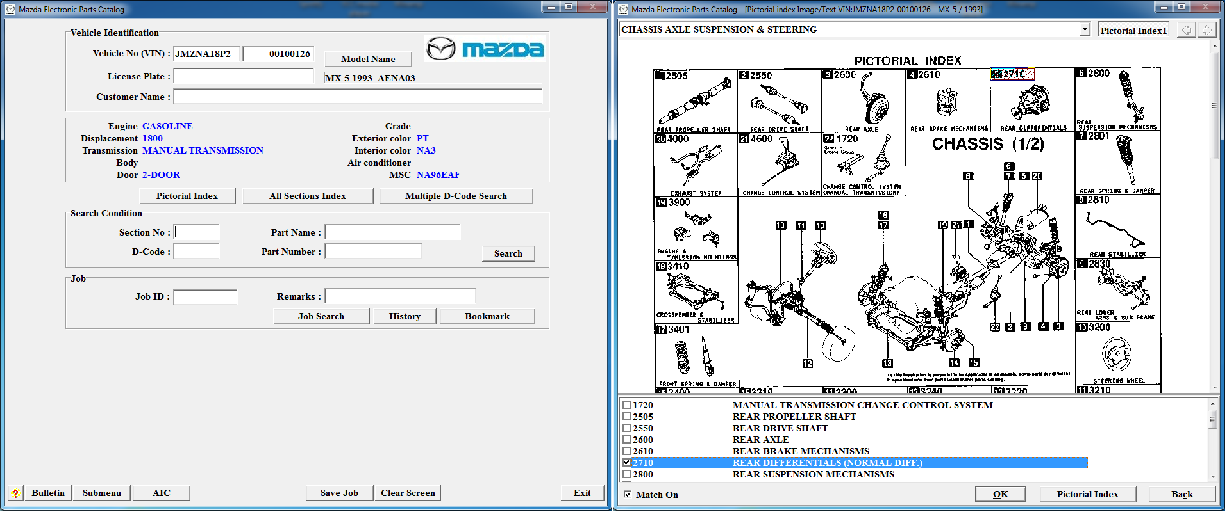Select the 2610 Rear Brake Mechanisms thumbnail
The width and height of the screenshot is (1227, 512).
(x=948, y=101)
